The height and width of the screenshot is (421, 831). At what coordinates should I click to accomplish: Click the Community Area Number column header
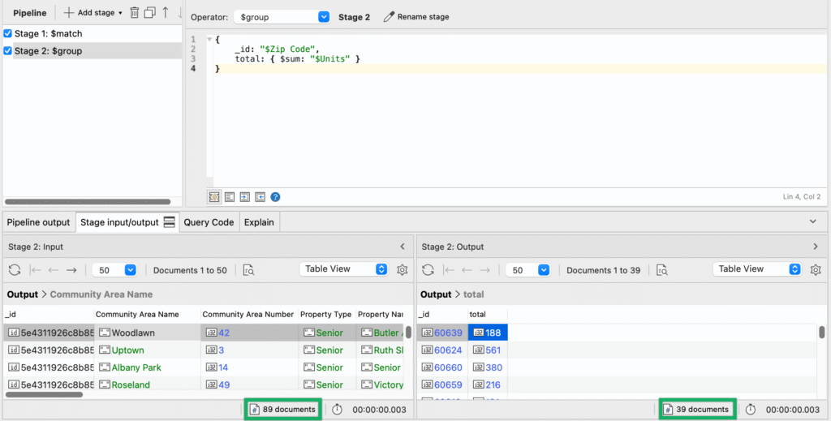click(248, 314)
